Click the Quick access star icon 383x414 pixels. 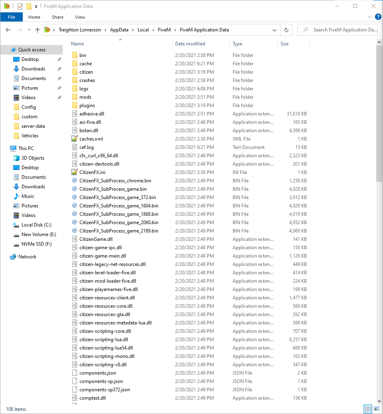pyautogui.click(x=14, y=50)
